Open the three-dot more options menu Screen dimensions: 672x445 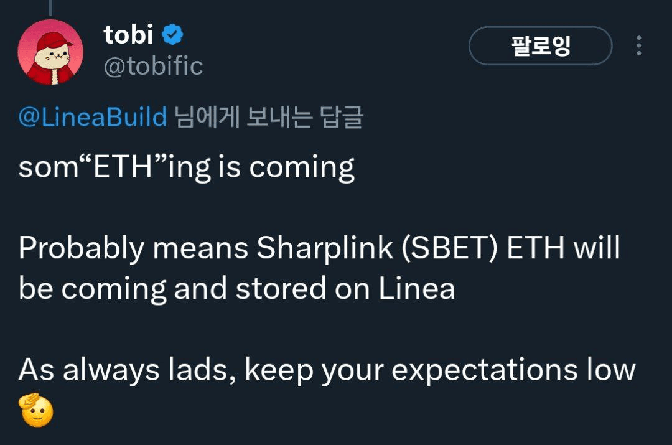tap(638, 45)
